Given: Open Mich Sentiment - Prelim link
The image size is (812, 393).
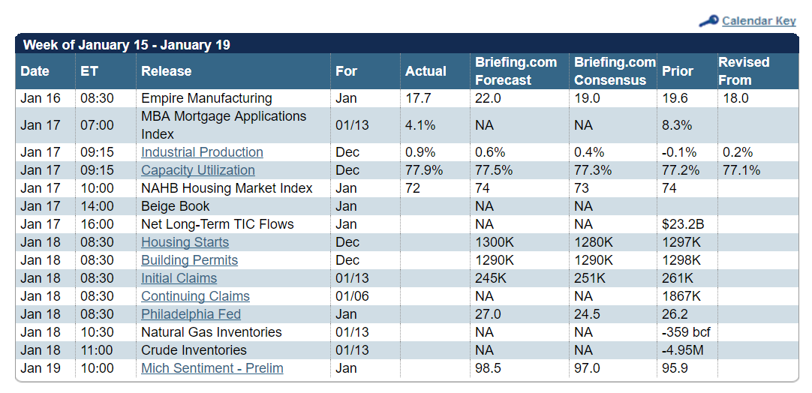Looking at the screenshot, I should (212, 368).
